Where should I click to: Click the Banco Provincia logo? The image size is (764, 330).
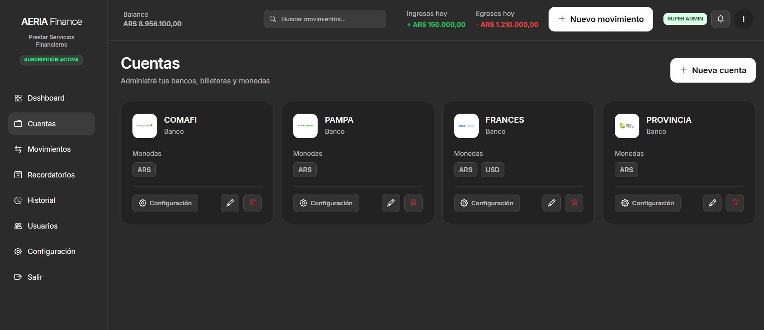tap(627, 126)
